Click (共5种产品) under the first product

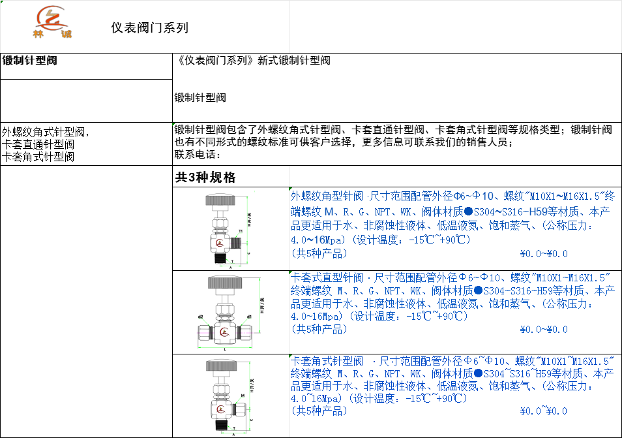point(319,253)
